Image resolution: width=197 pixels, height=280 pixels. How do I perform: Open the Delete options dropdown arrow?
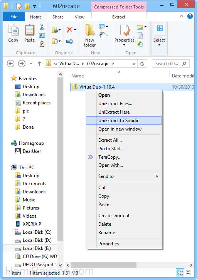point(75,30)
